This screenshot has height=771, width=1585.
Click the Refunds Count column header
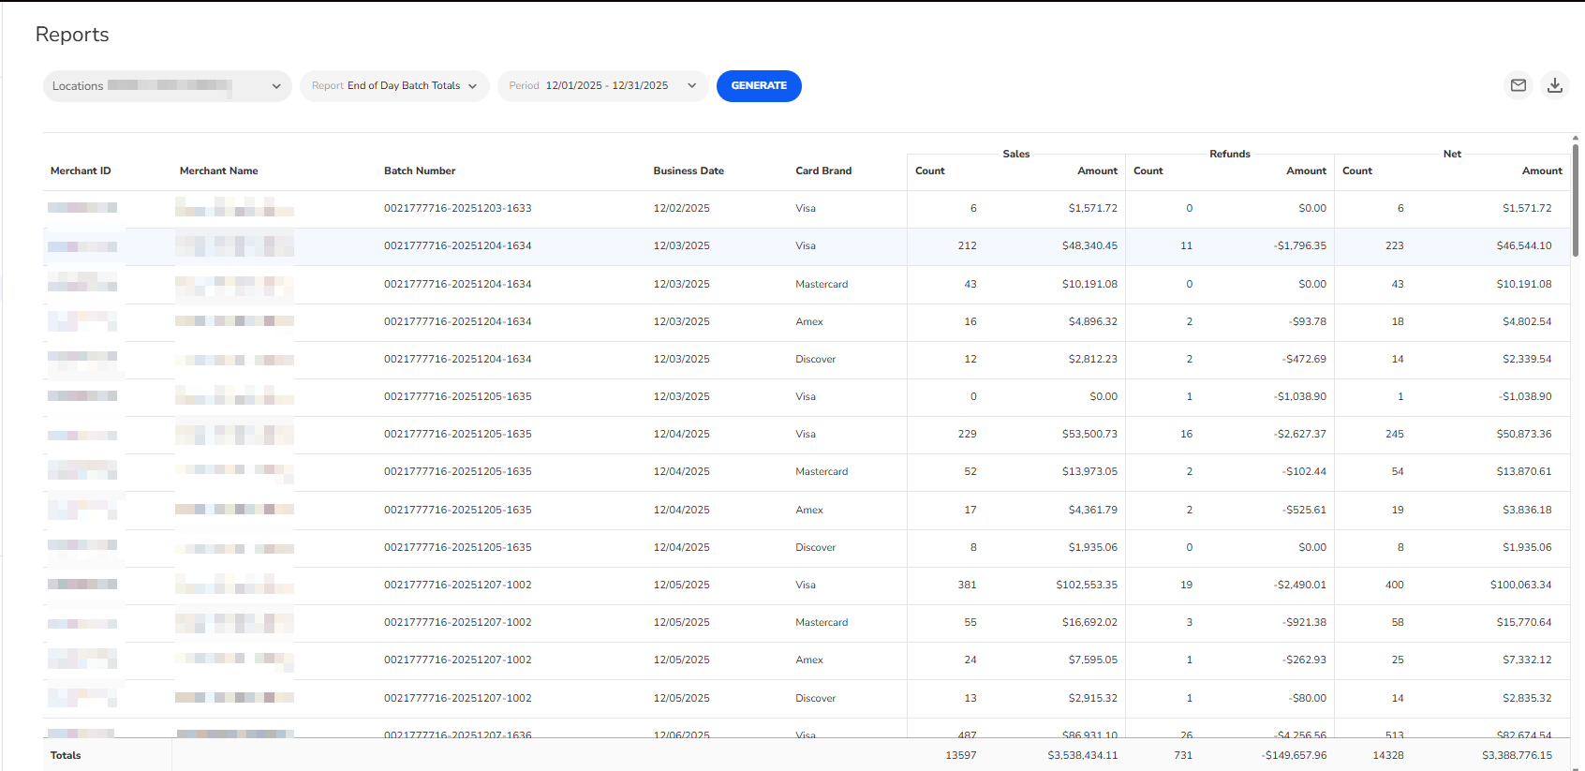(1148, 171)
